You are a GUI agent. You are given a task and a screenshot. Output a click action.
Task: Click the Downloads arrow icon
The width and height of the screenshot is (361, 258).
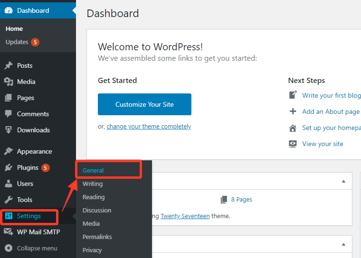[x=9, y=130]
